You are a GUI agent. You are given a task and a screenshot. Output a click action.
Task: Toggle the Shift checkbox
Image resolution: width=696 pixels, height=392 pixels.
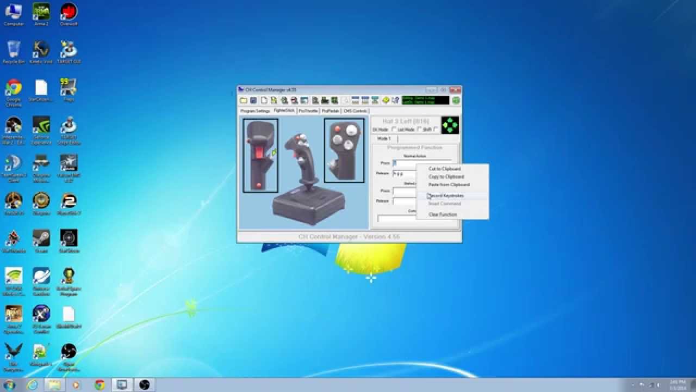[436, 130]
